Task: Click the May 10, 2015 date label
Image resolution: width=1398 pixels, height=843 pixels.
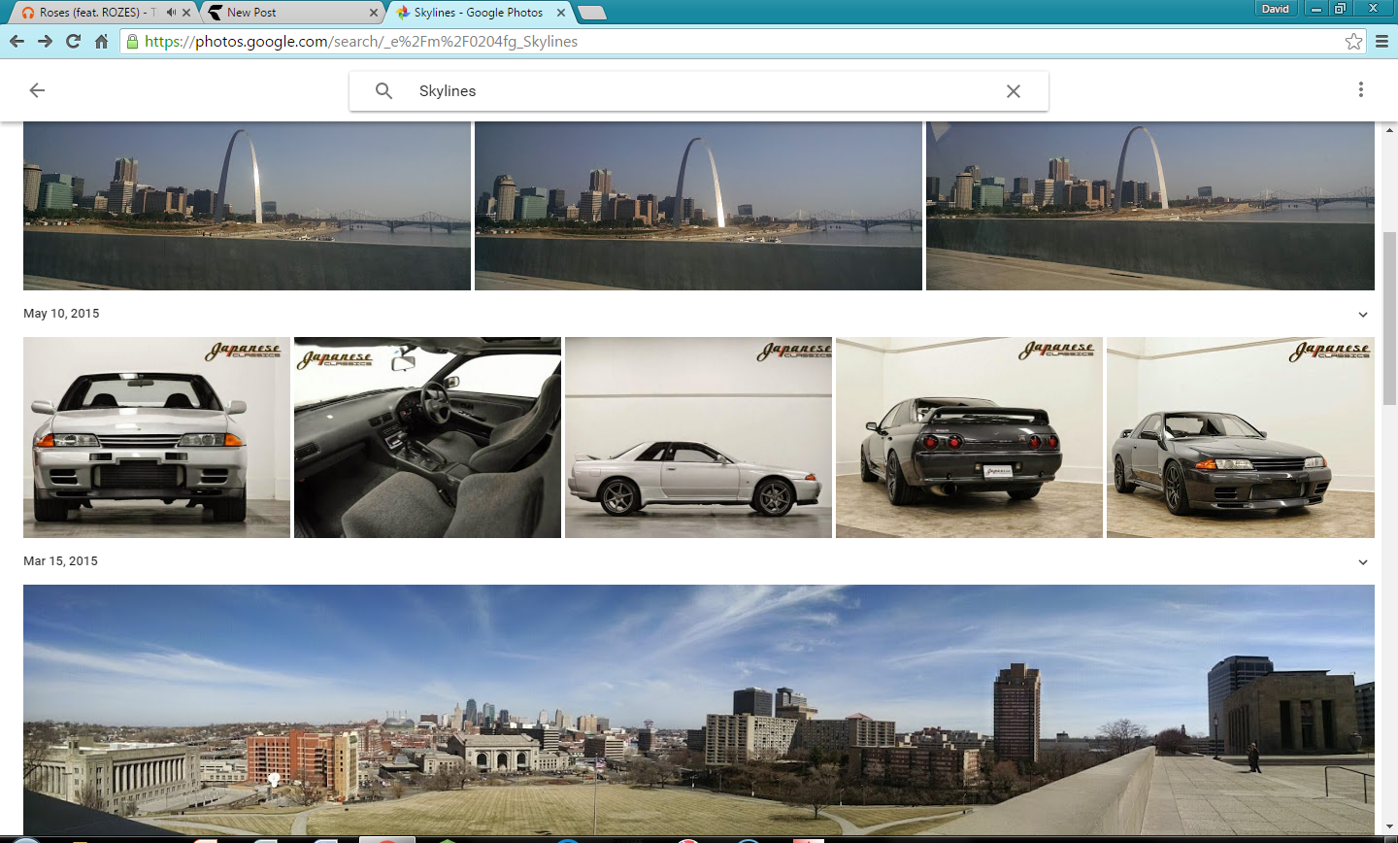Action: point(61,314)
